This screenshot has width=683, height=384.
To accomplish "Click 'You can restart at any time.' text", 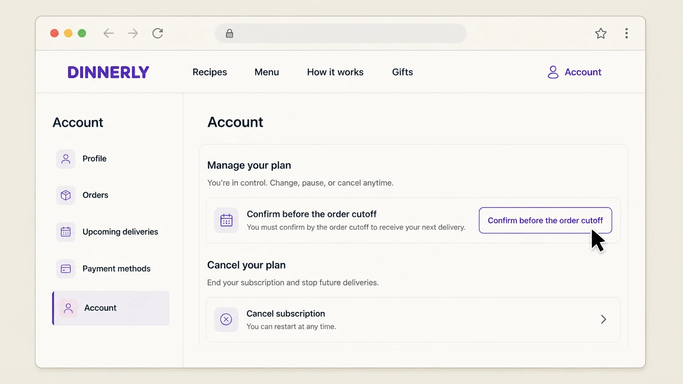I will point(291,327).
